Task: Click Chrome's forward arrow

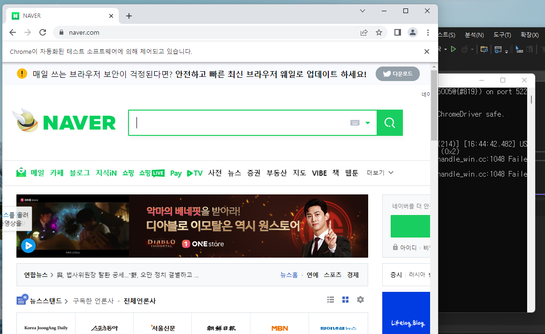Action: pos(28,32)
